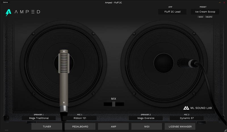This screenshot has width=227, height=132.
Task: Switch to the PEDALBOARD view
Action: (x=80, y=127)
